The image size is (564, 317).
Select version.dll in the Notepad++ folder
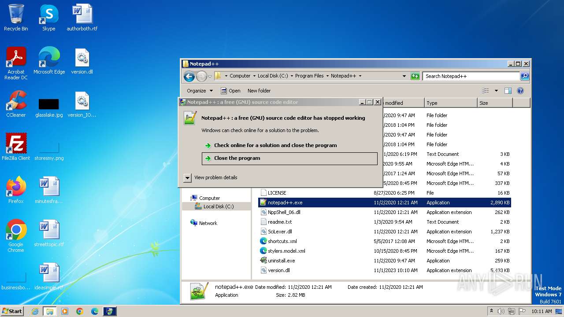[278, 270]
